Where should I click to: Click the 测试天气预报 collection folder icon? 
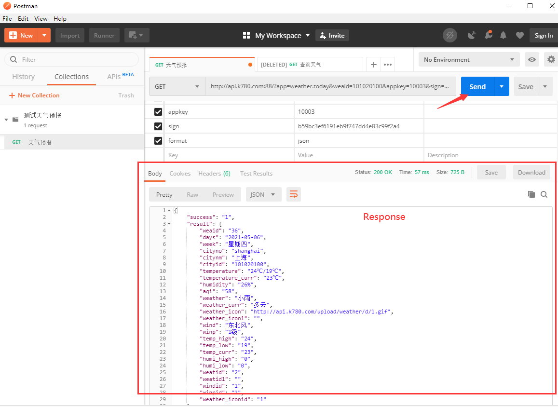(x=15, y=120)
